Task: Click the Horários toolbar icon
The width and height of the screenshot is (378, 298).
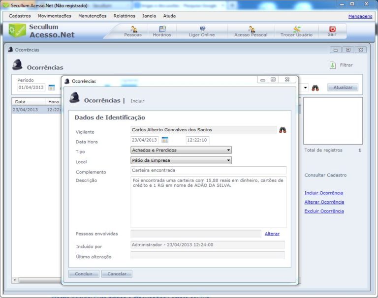Action: (162, 31)
